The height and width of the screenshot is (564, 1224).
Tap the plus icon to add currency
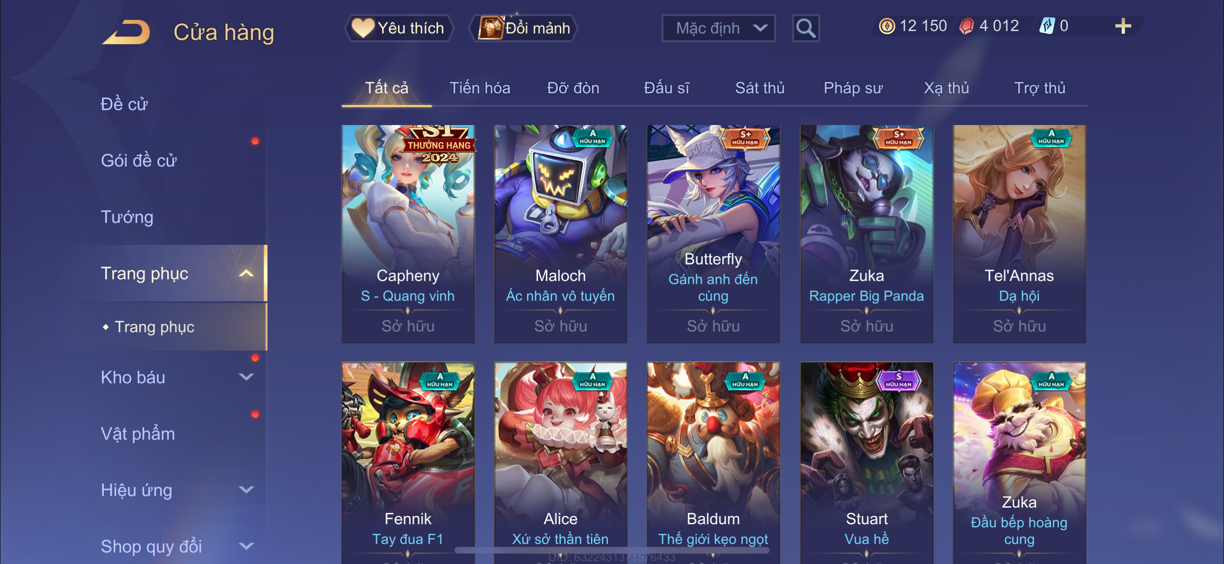(1123, 26)
